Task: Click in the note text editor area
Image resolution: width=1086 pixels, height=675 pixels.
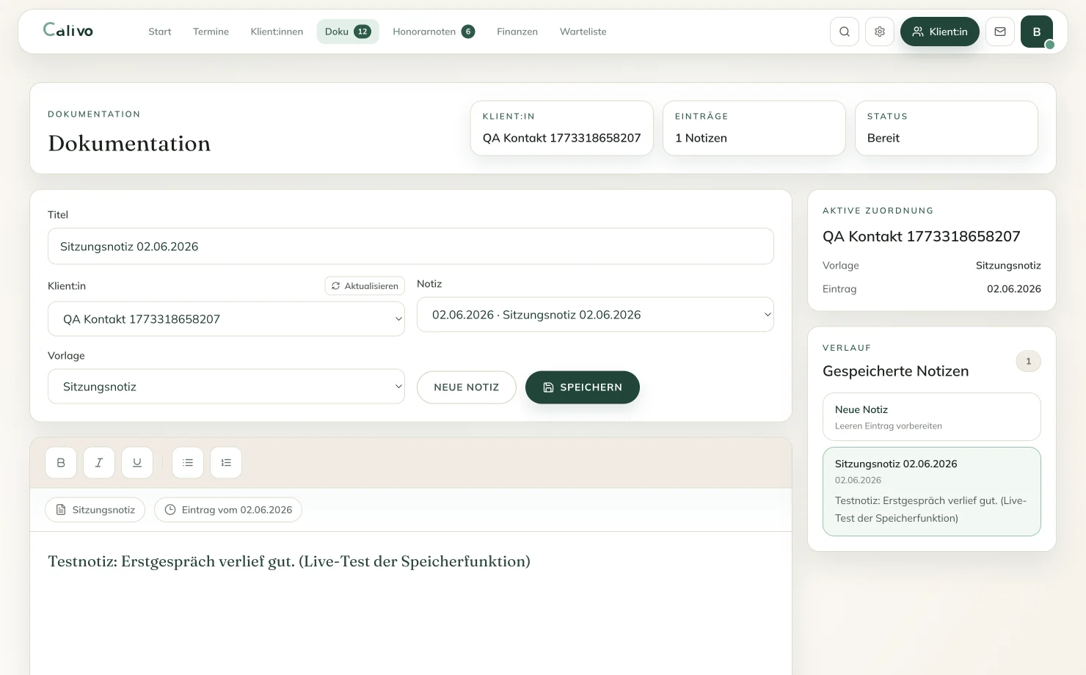Action: [411, 603]
